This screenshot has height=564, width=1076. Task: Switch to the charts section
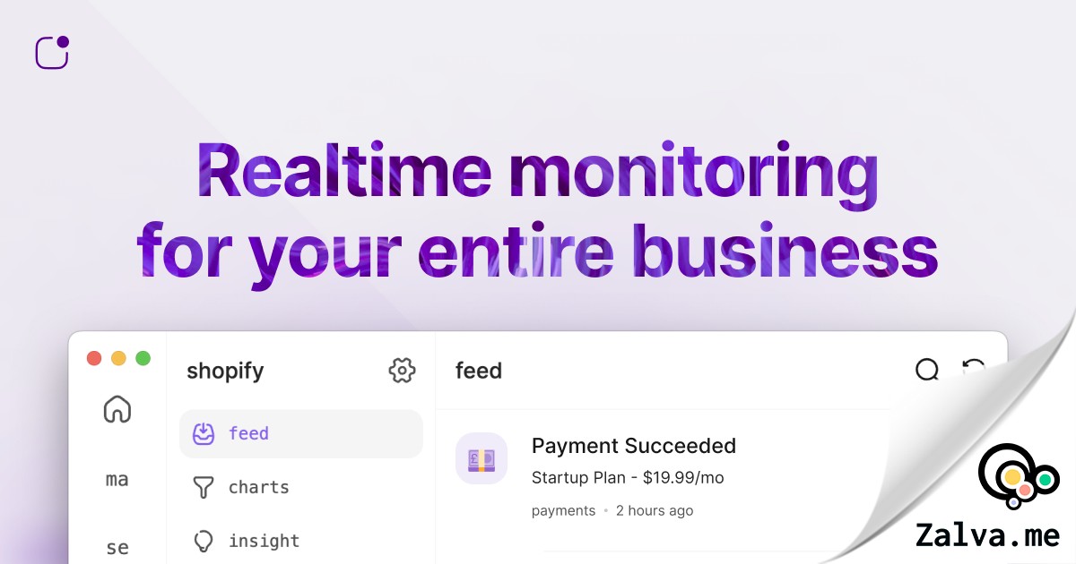tap(258, 487)
